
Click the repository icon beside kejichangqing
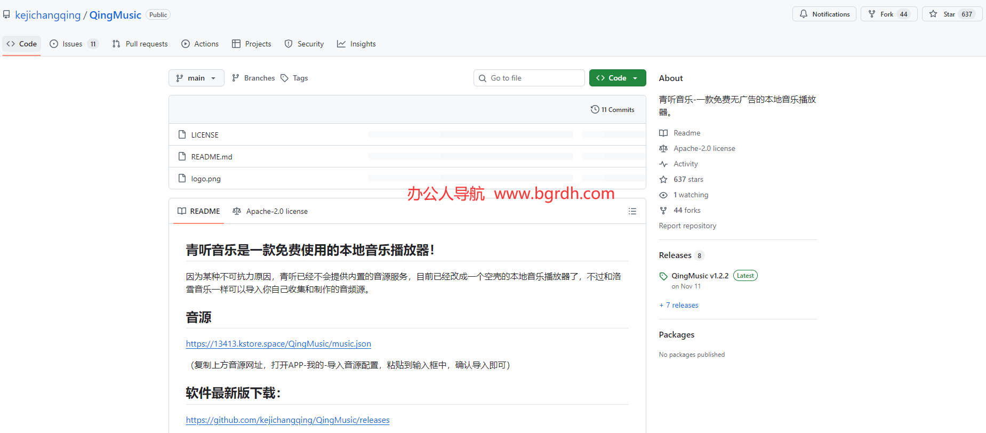click(6, 14)
